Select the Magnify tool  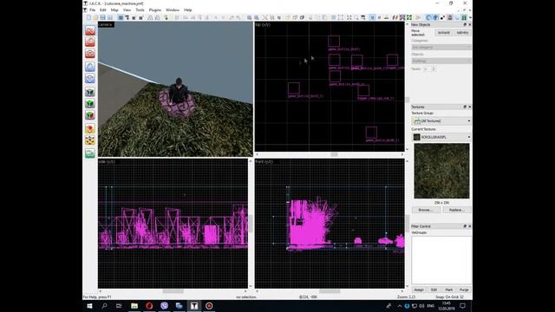coord(90,42)
